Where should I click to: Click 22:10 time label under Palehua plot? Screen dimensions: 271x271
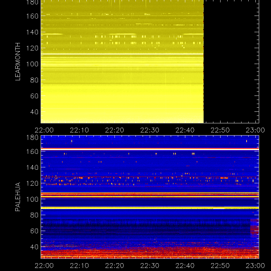[79, 266]
